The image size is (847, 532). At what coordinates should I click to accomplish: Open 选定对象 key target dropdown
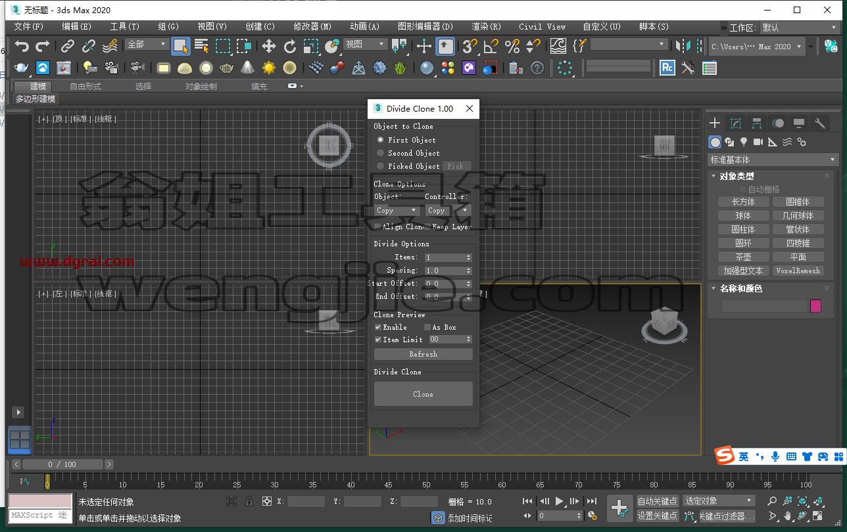coord(718,501)
